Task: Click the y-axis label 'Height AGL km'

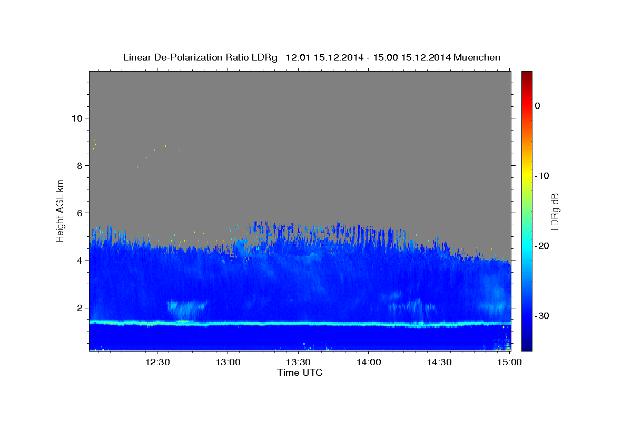Action: point(60,211)
